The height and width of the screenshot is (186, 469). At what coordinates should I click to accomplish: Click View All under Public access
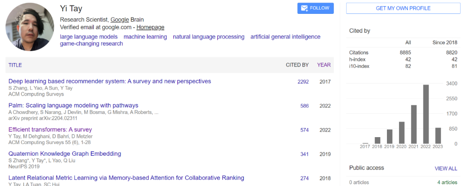point(446,168)
